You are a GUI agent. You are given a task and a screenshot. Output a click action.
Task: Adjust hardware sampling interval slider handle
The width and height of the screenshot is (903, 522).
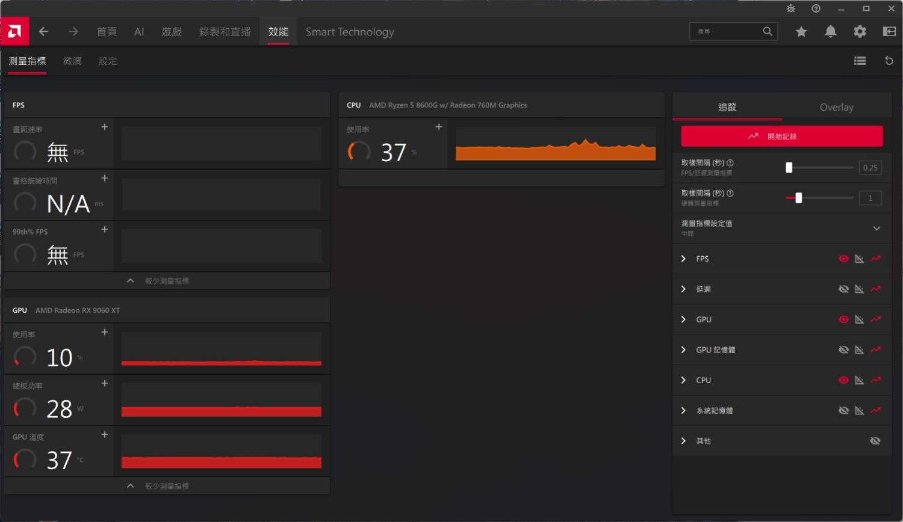799,198
